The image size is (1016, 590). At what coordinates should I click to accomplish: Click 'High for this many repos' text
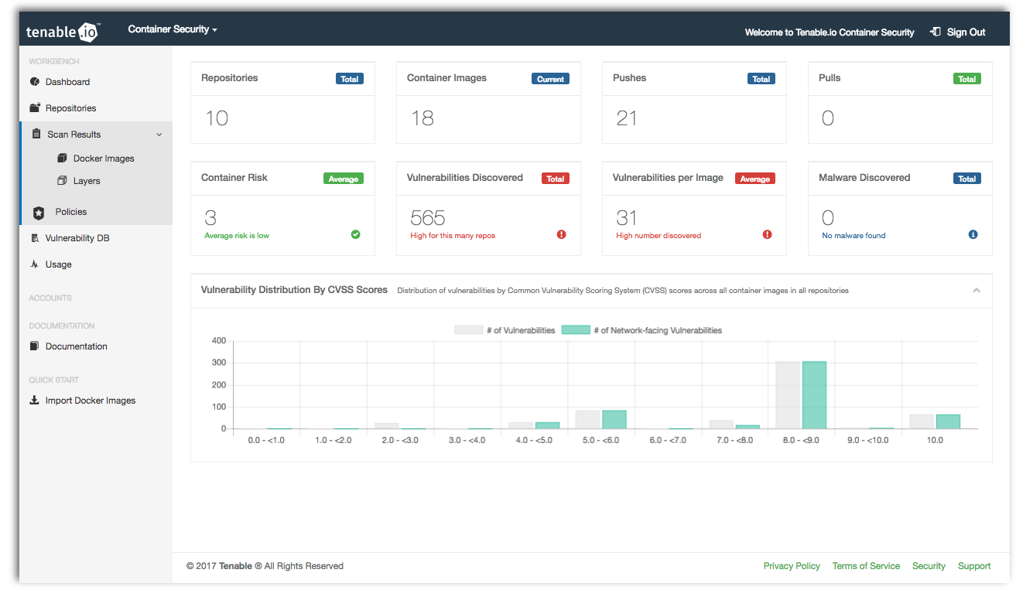point(453,236)
